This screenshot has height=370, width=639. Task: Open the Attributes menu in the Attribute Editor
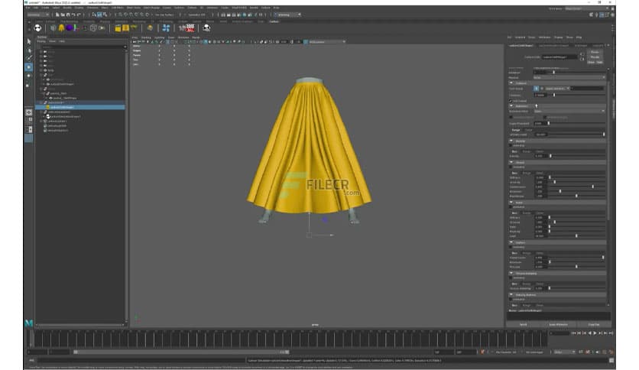pos(544,37)
